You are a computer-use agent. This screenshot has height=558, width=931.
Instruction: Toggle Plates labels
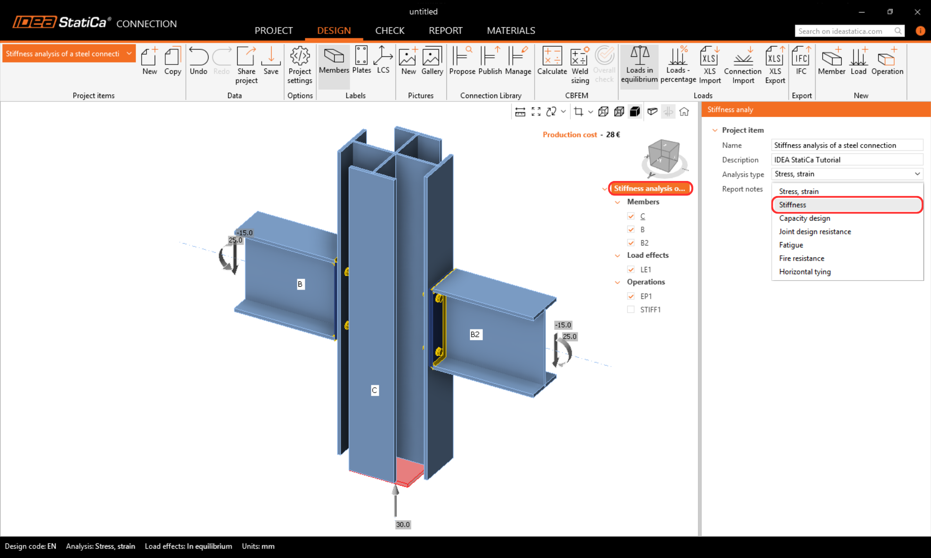tap(361, 61)
